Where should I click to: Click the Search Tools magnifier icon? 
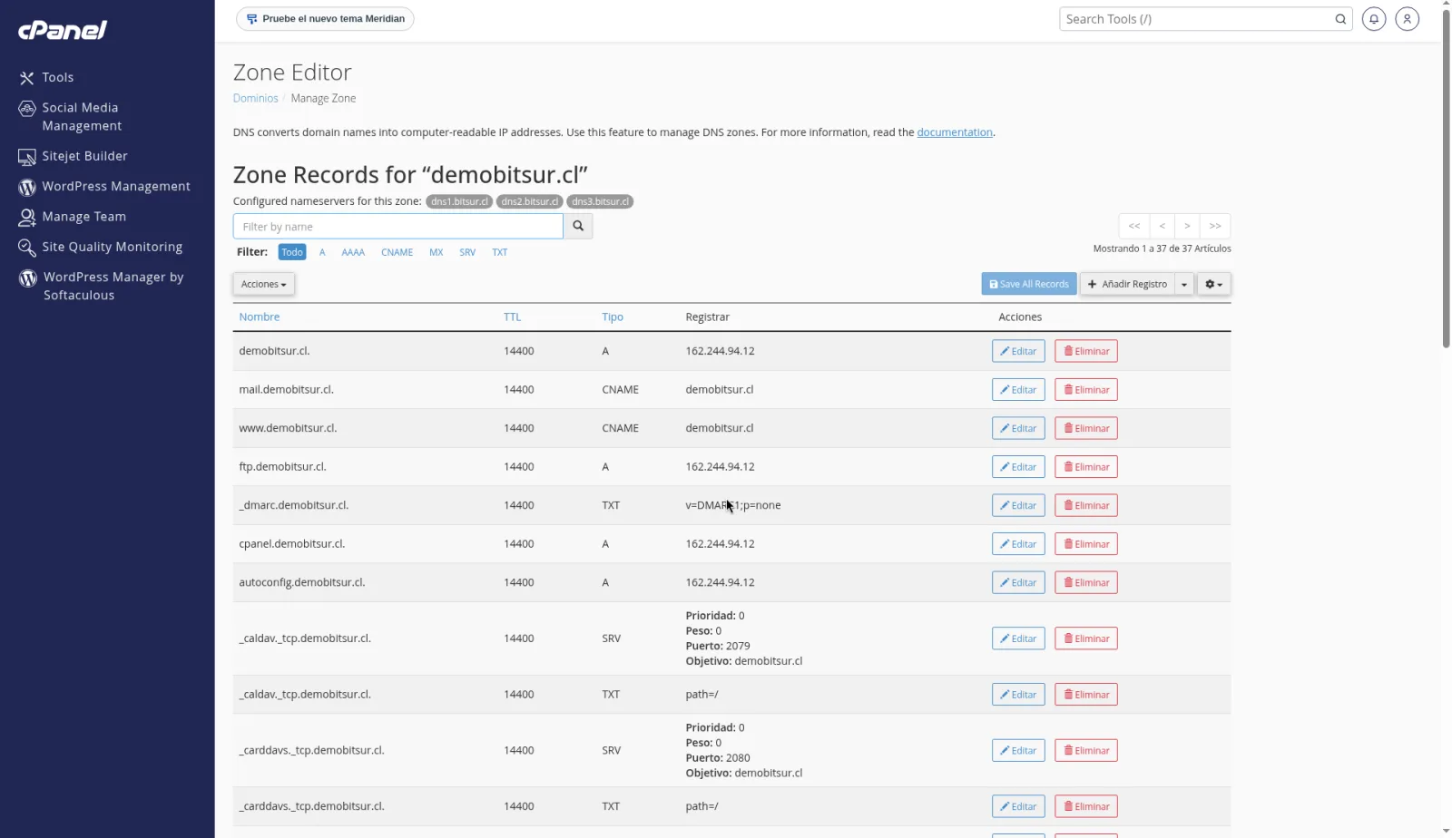[x=1340, y=19]
